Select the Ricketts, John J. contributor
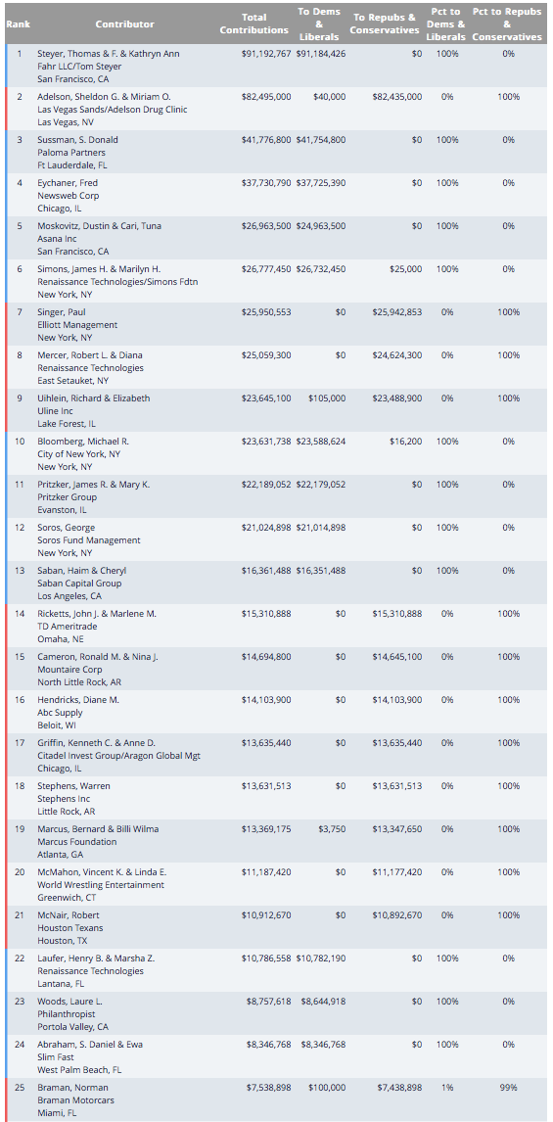The image size is (553, 1122). [97, 613]
